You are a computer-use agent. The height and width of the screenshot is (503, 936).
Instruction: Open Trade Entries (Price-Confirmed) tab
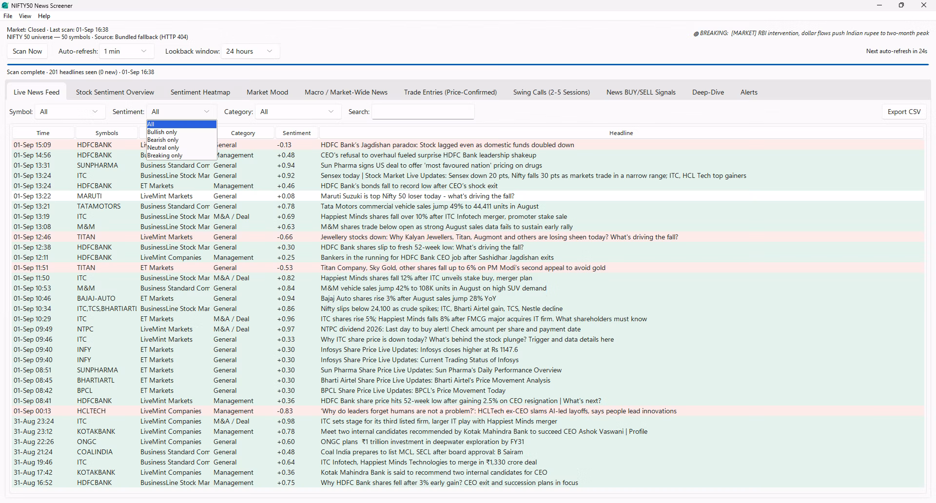(x=450, y=92)
